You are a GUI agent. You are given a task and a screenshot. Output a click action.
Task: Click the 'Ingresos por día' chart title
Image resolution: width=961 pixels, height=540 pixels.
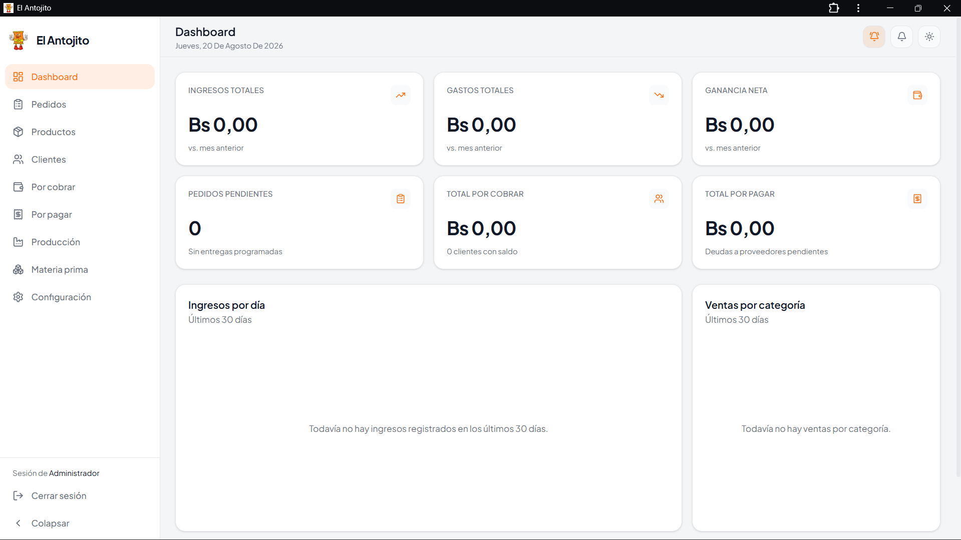pos(226,305)
